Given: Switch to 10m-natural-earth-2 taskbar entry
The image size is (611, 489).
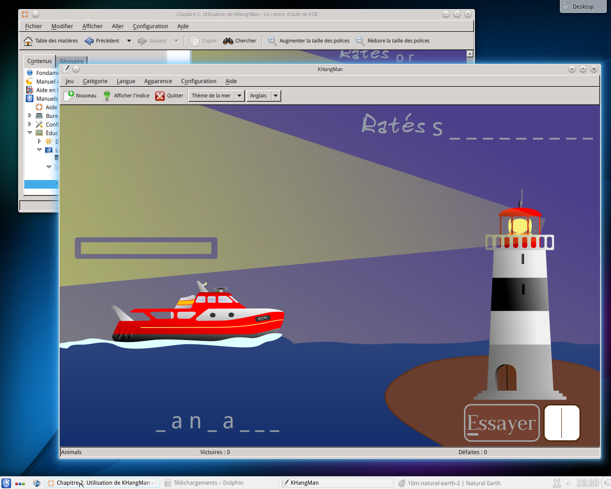Looking at the screenshot, I should pyautogui.click(x=453, y=483).
